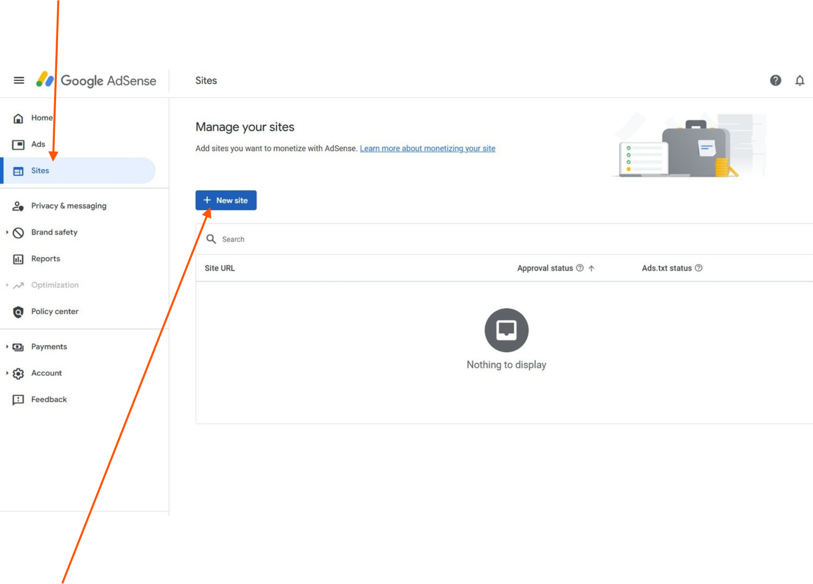The image size is (813, 584).
Task: Expand the Account submenu arrow
Action: (x=7, y=373)
